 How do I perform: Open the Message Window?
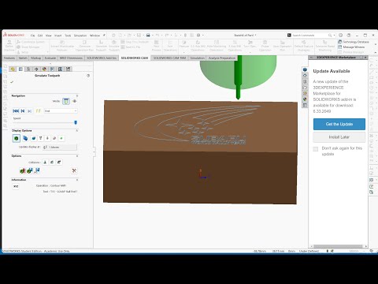pos(351,47)
